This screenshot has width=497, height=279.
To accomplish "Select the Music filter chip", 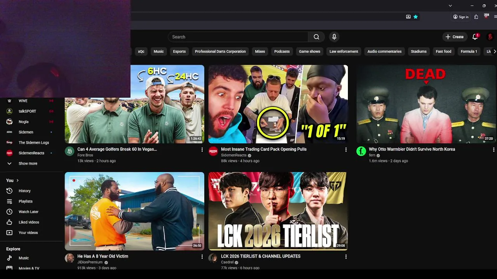I will pyautogui.click(x=159, y=51).
